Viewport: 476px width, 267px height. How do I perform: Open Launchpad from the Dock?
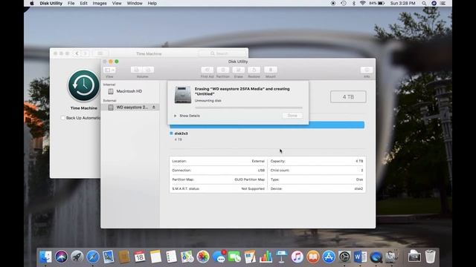click(77, 257)
